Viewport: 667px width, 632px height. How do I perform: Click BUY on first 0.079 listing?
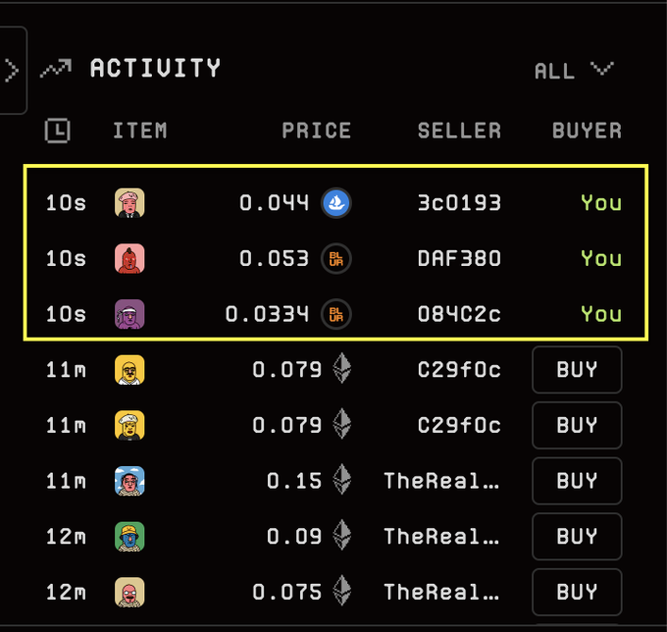pyautogui.click(x=577, y=369)
